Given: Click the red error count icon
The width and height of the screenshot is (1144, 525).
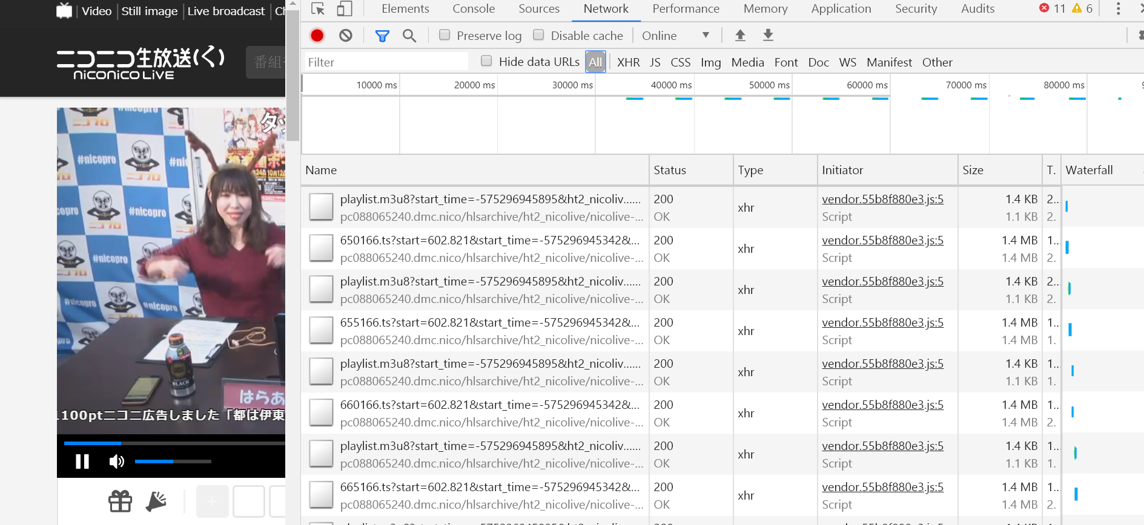Looking at the screenshot, I should [x=1044, y=8].
